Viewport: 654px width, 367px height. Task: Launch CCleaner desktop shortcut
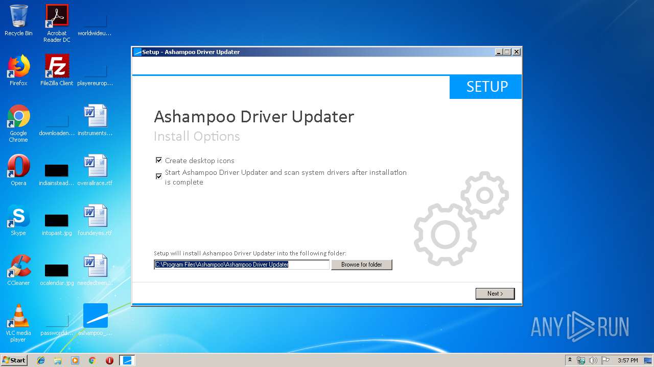[x=18, y=270]
